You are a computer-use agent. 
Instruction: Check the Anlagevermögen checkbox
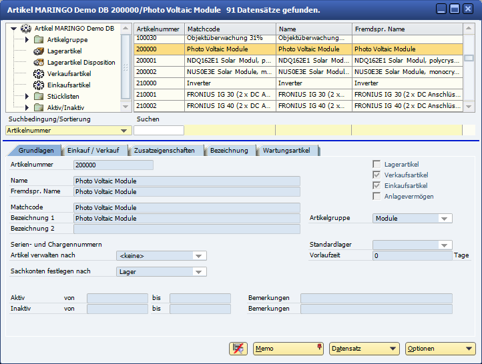[x=377, y=196]
